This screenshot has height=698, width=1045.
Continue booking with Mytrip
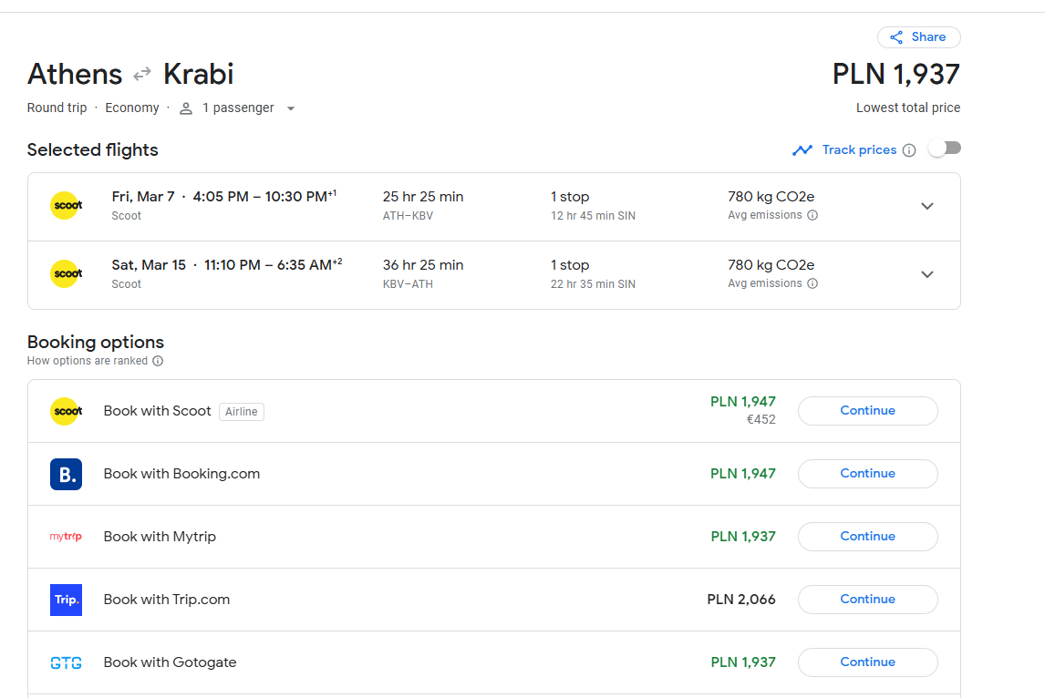(868, 537)
